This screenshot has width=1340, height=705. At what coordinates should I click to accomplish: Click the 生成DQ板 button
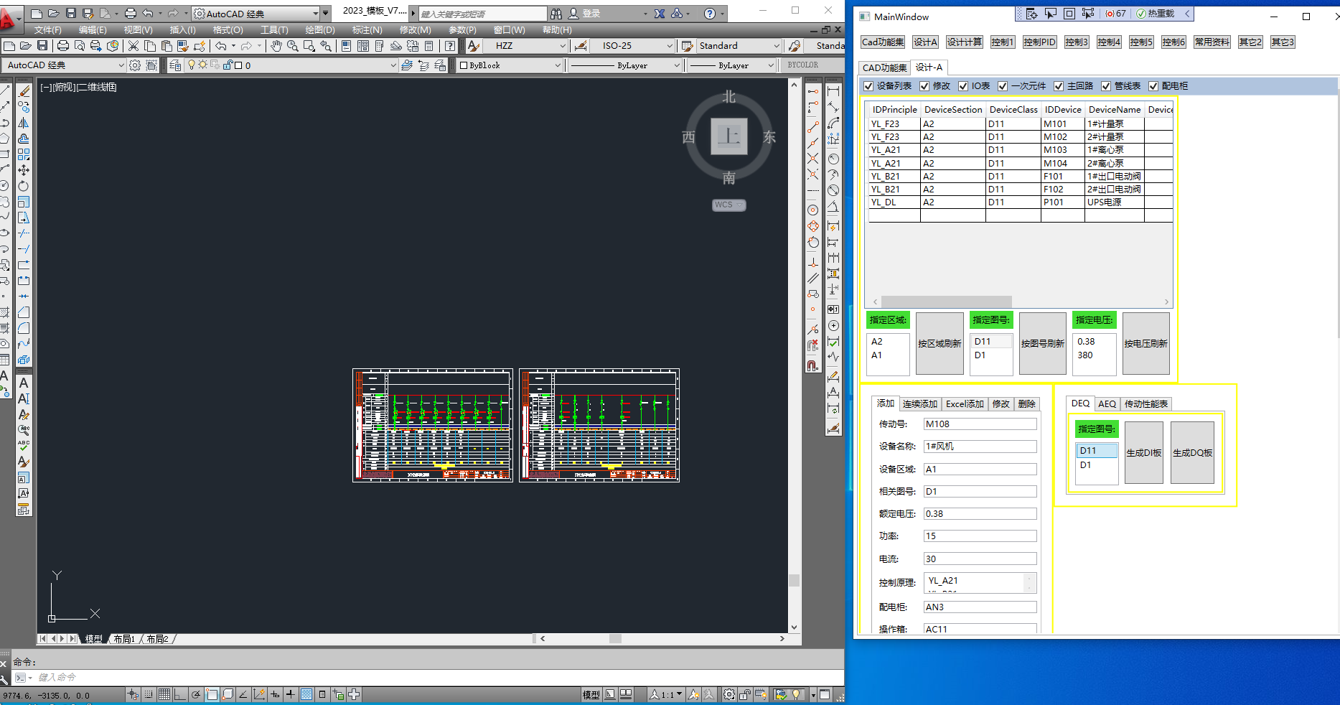tap(1192, 452)
